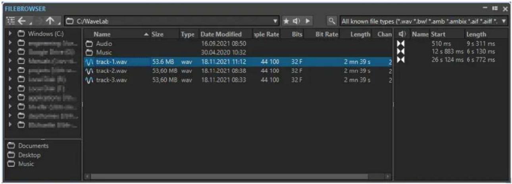
Task: Click the Sample Rate column header
Action: [266, 34]
